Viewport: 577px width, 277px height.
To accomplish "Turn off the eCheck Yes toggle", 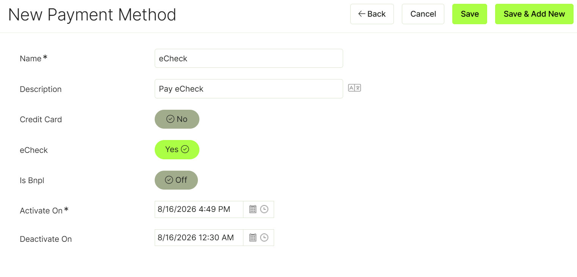I will click(x=177, y=150).
